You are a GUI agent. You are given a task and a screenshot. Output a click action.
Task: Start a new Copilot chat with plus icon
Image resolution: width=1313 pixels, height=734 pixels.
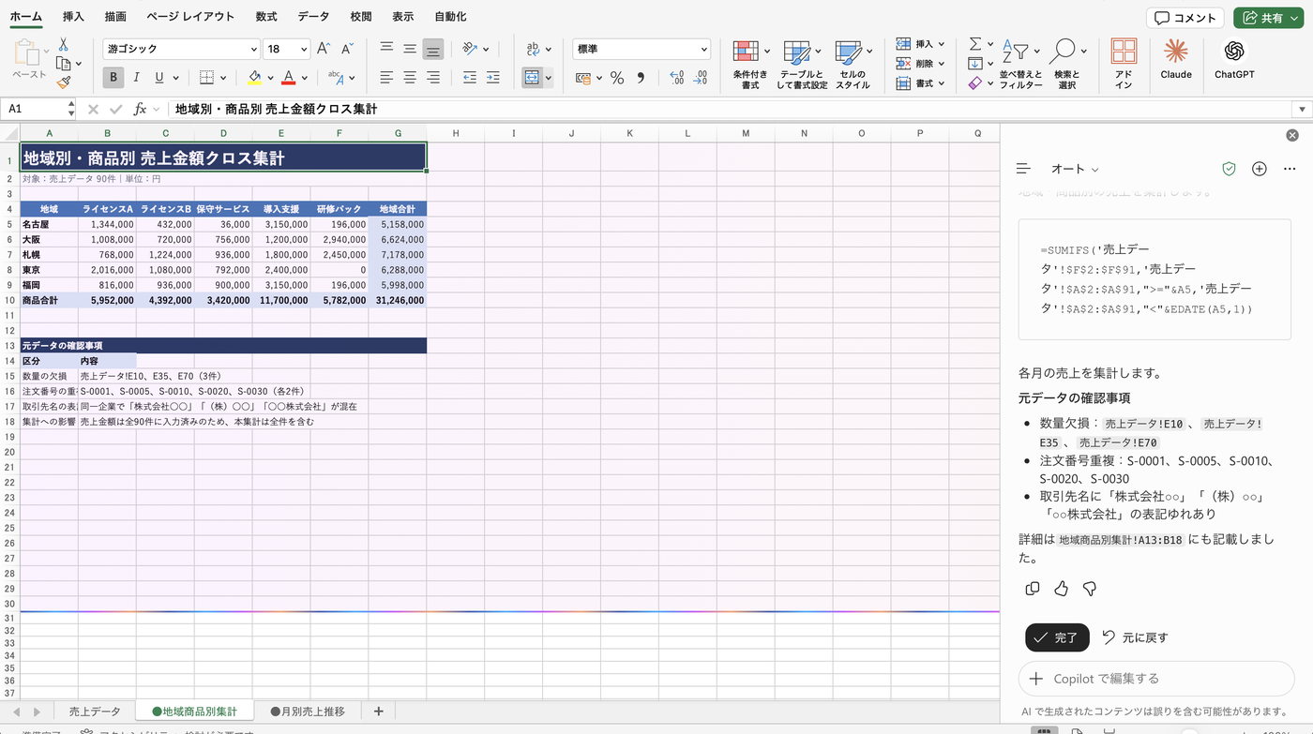click(x=1260, y=169)
